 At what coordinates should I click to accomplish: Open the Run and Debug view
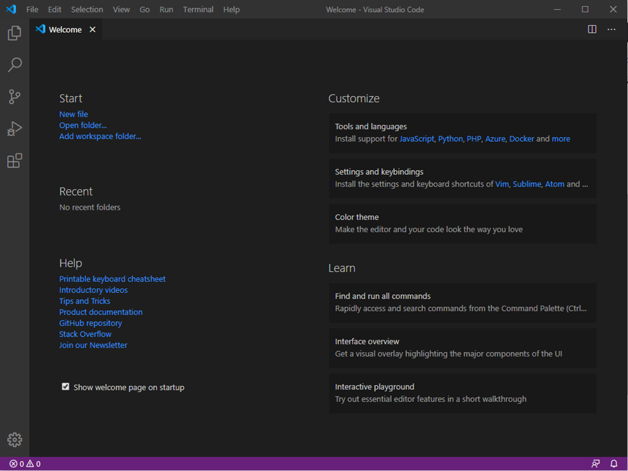click(14, 129)
